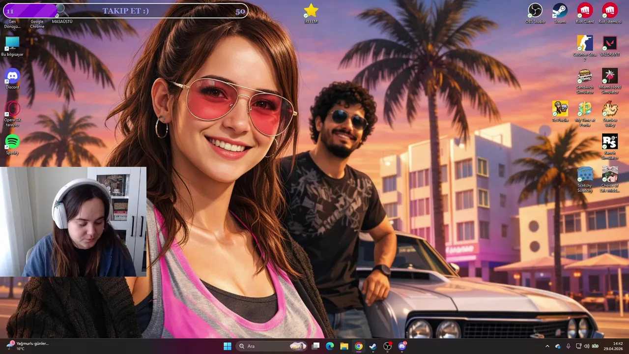The height and width of the screenshot is (354, 629).
Task: Select the Bu bilgisayar desktop icon
Action: (x=12, y=46)
